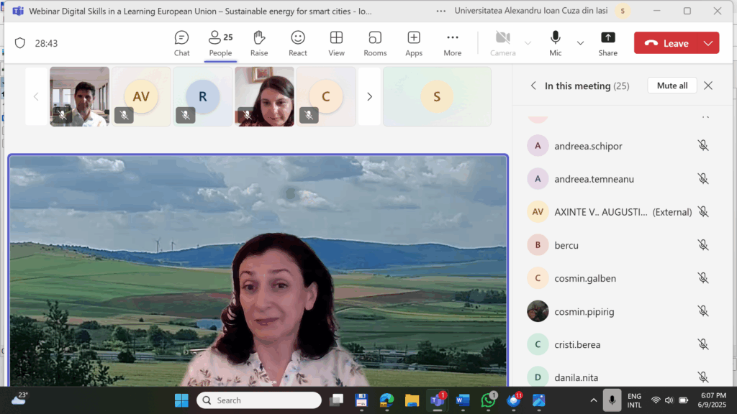Open the Apps menu

[414, 43]
